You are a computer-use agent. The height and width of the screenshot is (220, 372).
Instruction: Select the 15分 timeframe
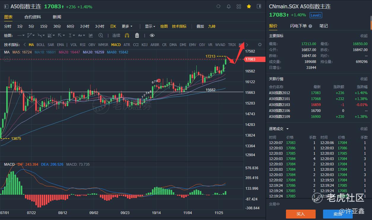pos(44,26)
